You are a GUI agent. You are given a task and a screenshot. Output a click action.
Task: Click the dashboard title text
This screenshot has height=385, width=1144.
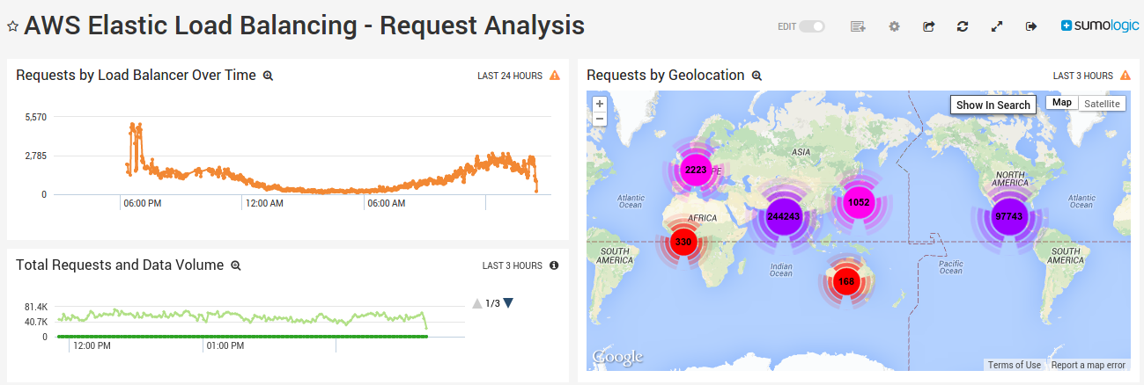(304, 25)
